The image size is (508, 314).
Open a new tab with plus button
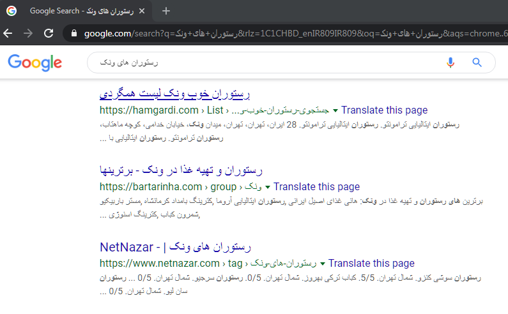point(166,11)
